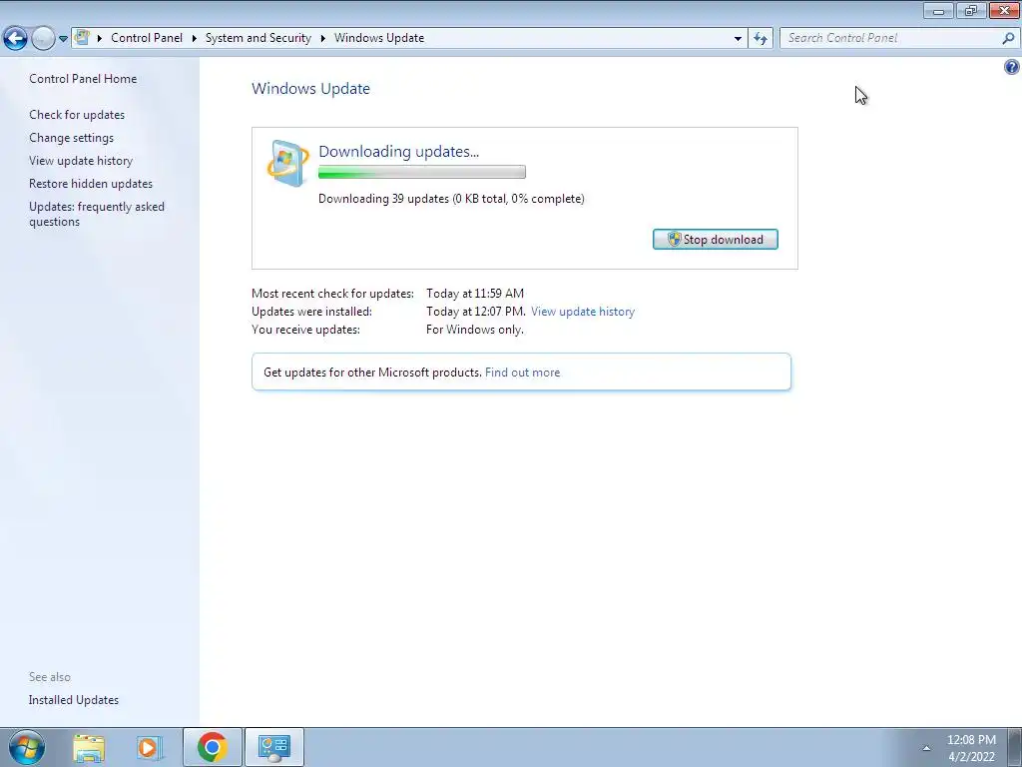The width and height of the screenshot is (1022, 767).
Task: Click the For Windows only text
Action: [474, 330]
